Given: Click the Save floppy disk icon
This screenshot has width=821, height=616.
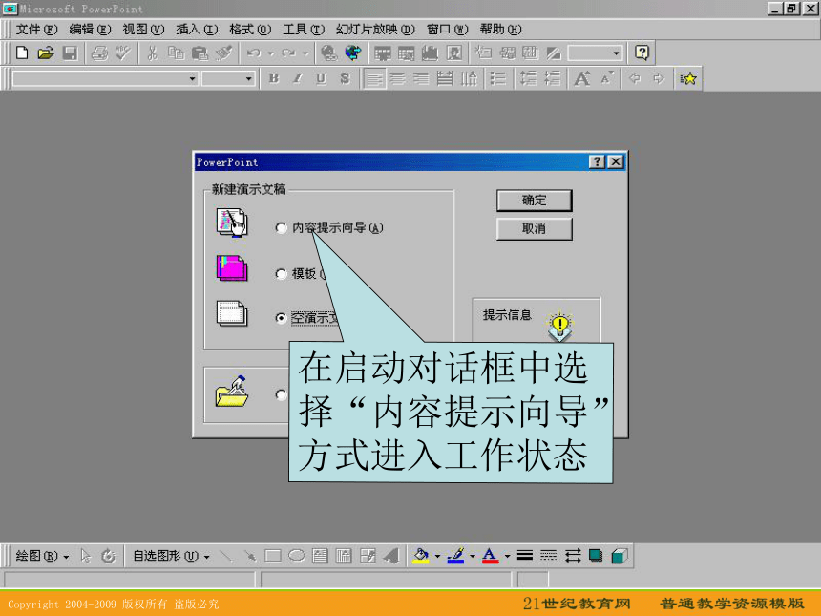Looking at the screenshot, I should 70,53.
